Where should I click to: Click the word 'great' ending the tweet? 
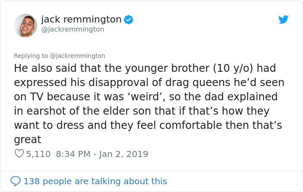pos(28,140)
